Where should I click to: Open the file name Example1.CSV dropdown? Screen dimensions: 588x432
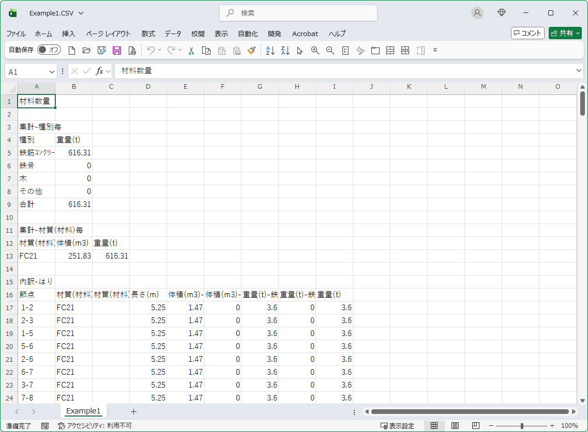click(81, 13)
